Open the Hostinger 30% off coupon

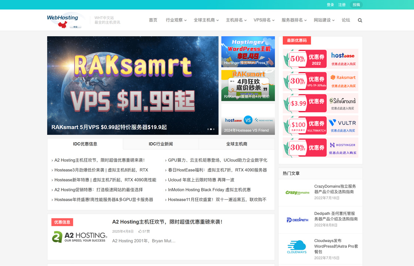[320, 147]
